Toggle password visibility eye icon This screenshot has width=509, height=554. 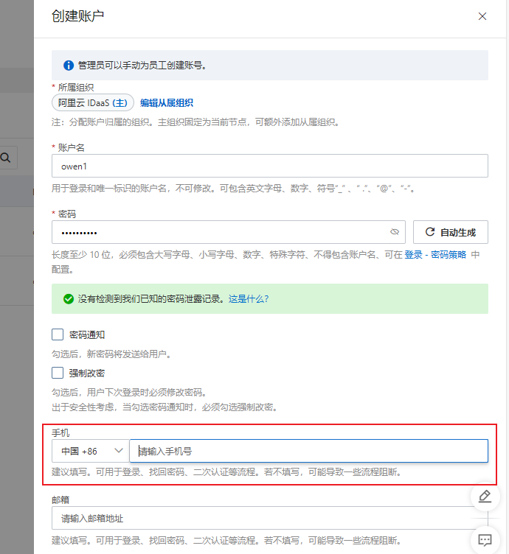[x=395, y=232]
